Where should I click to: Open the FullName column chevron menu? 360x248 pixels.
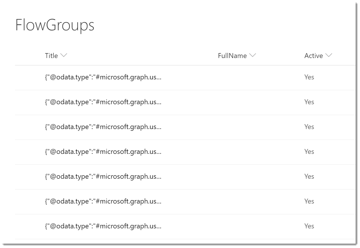point(252,56)
